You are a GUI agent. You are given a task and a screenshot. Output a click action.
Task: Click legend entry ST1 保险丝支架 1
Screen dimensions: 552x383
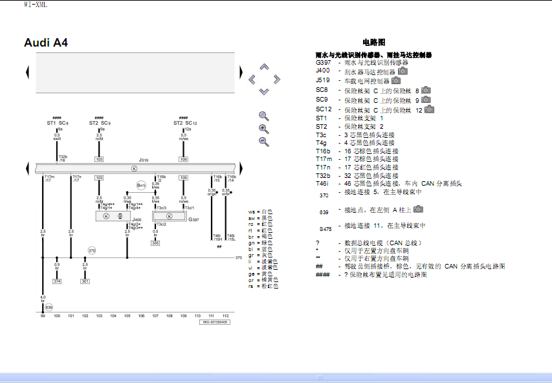click(349, 118)
